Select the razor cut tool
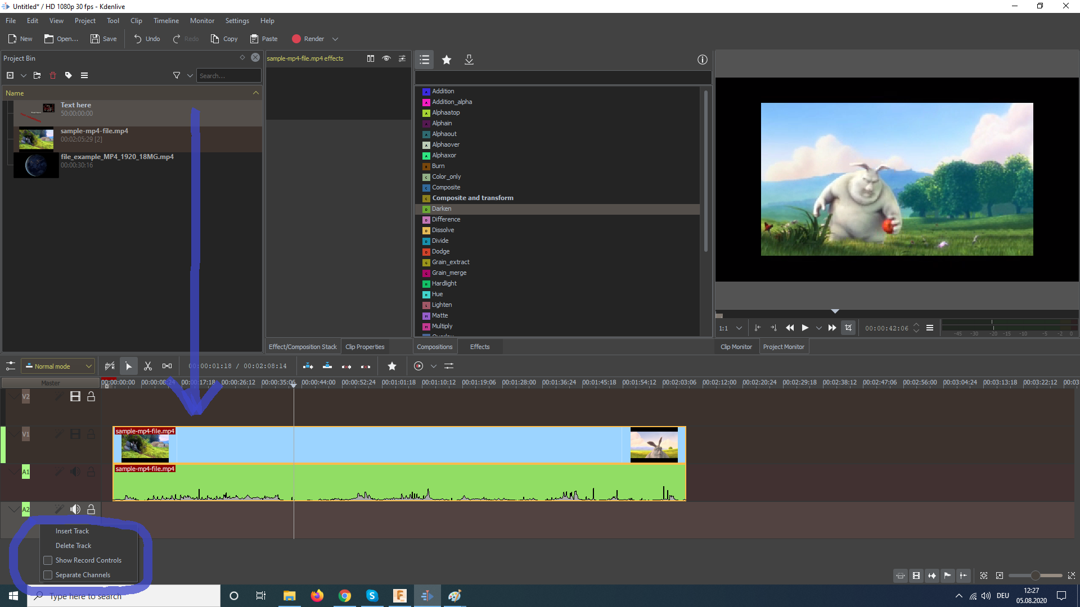The height and width of the screenshot is (607, 1080). 148,366
